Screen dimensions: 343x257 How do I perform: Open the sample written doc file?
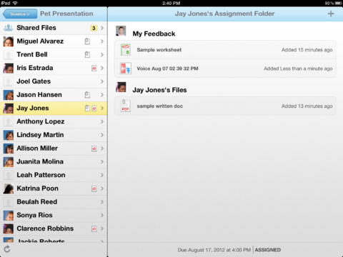(226, 106)
